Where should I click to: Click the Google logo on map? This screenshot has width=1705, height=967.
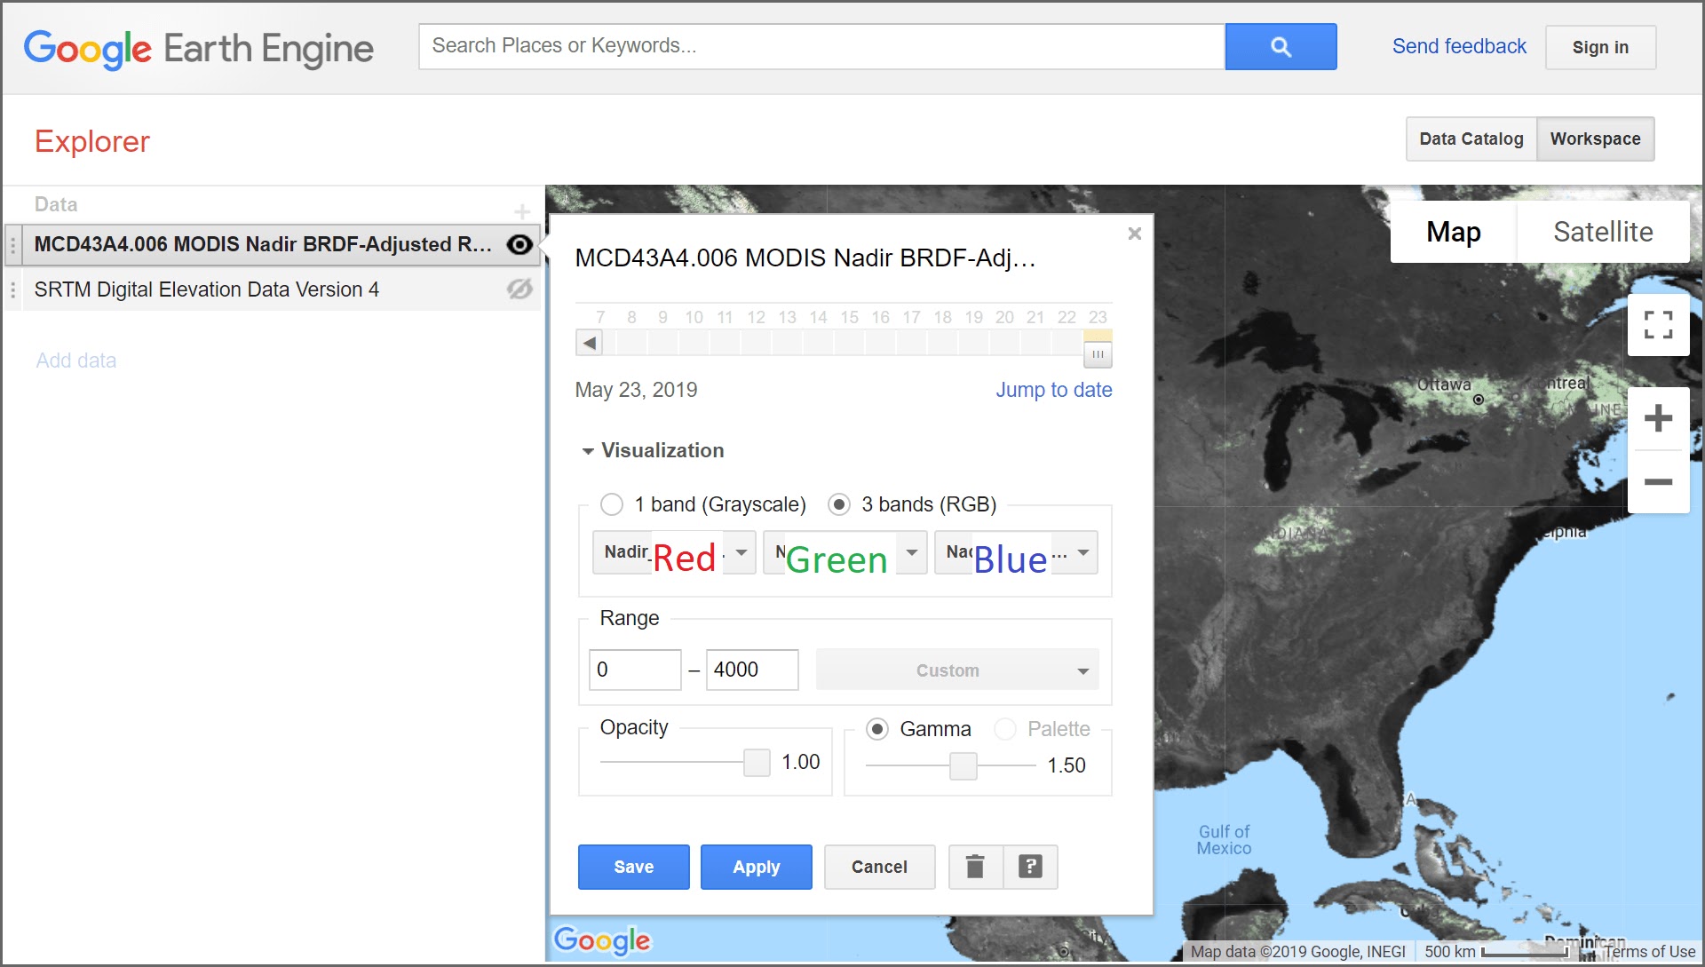tap(602, 940)
